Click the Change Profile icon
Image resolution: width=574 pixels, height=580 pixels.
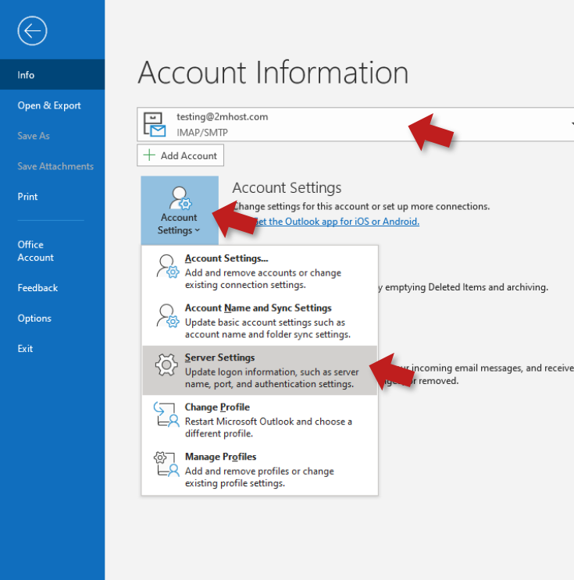click(x=166, y=415)
